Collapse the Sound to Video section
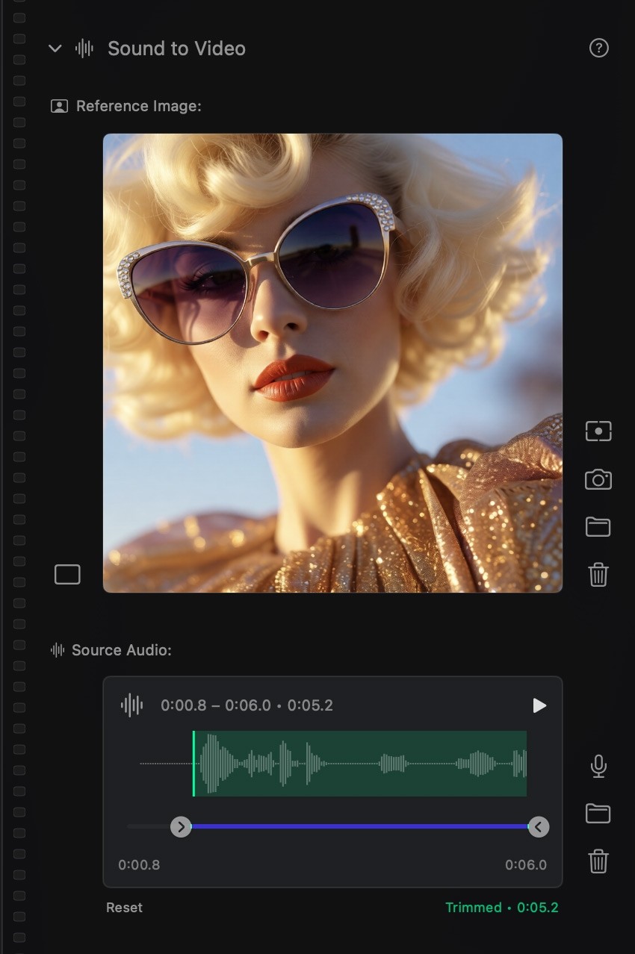This screenshot has width=635, height=954. [54, 48]
